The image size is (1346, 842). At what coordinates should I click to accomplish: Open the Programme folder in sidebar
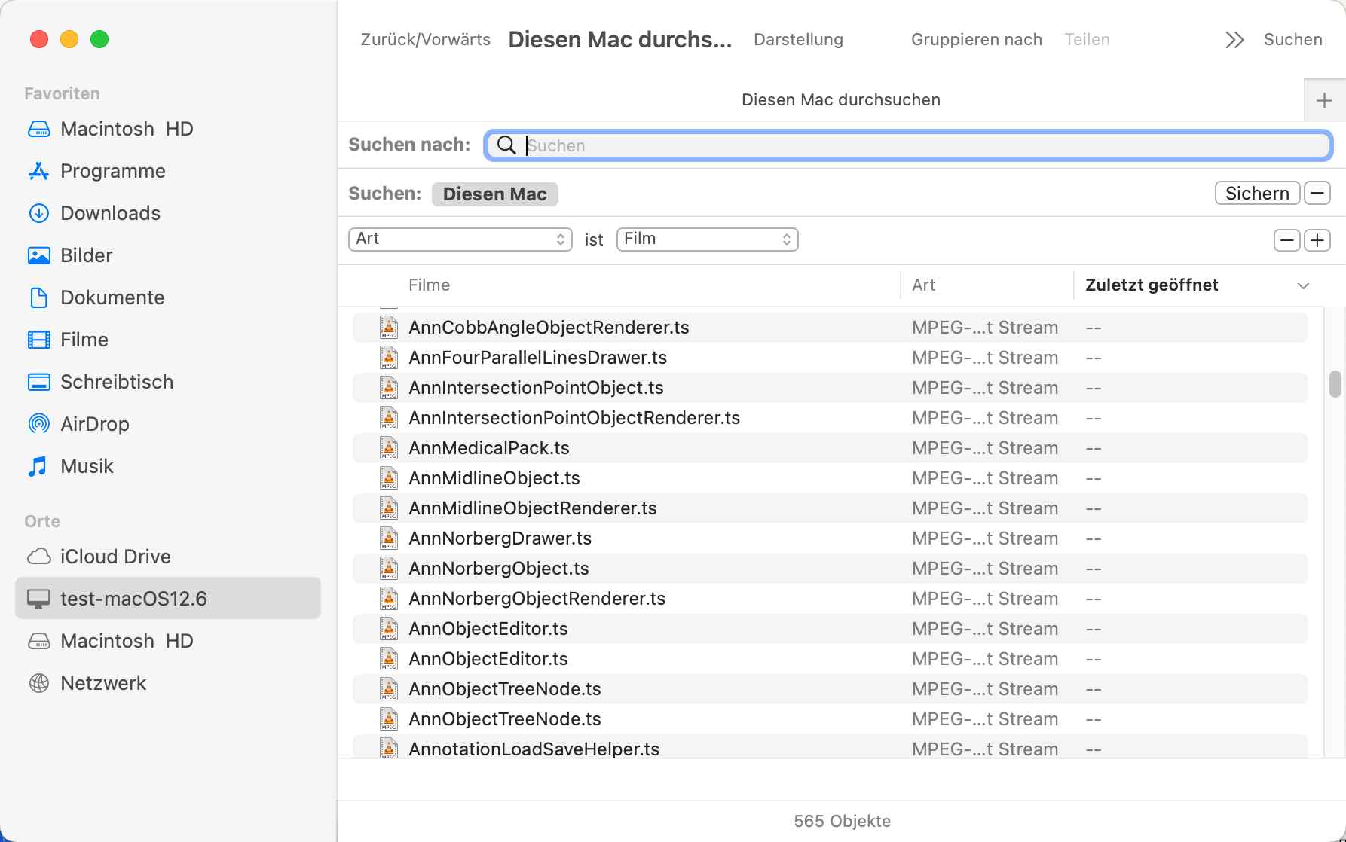coord(112,171)
